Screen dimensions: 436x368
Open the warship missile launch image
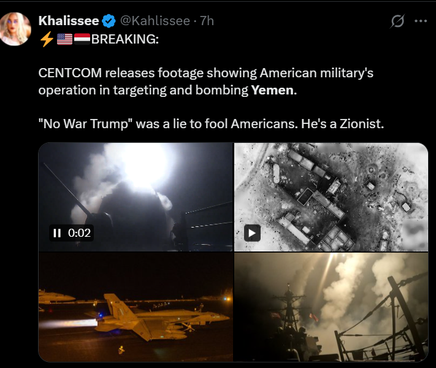click(331, 307)
